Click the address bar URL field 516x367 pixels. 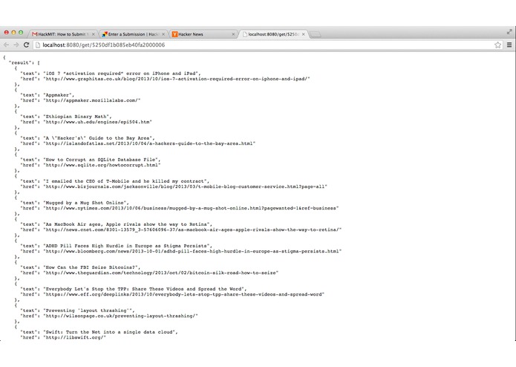tap(264, 45)
